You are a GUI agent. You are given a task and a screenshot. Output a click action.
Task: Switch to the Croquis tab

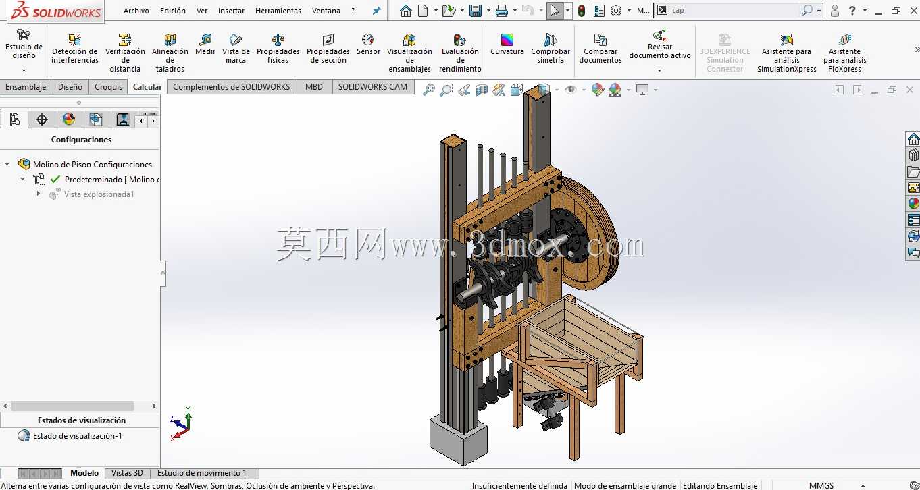tap(109, 86)
